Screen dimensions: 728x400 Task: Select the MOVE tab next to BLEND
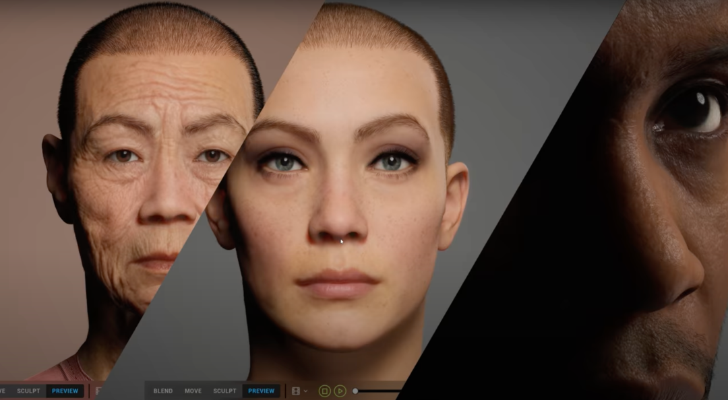pos(193,391)
